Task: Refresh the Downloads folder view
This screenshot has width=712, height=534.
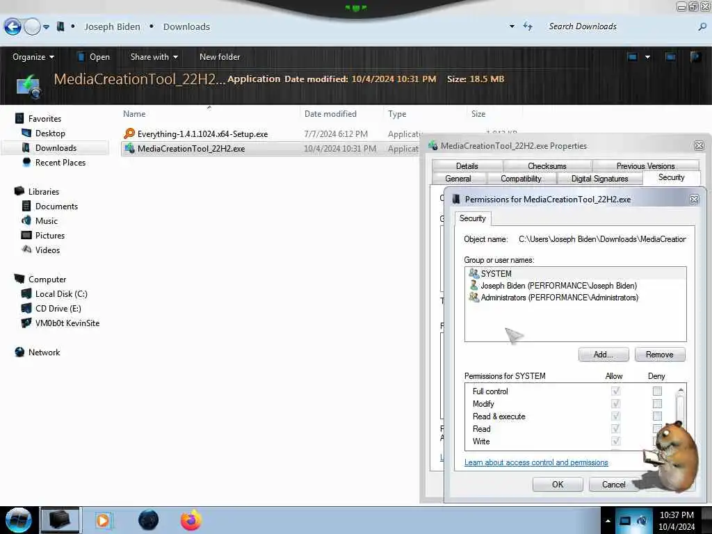Action: pos(528,26)
